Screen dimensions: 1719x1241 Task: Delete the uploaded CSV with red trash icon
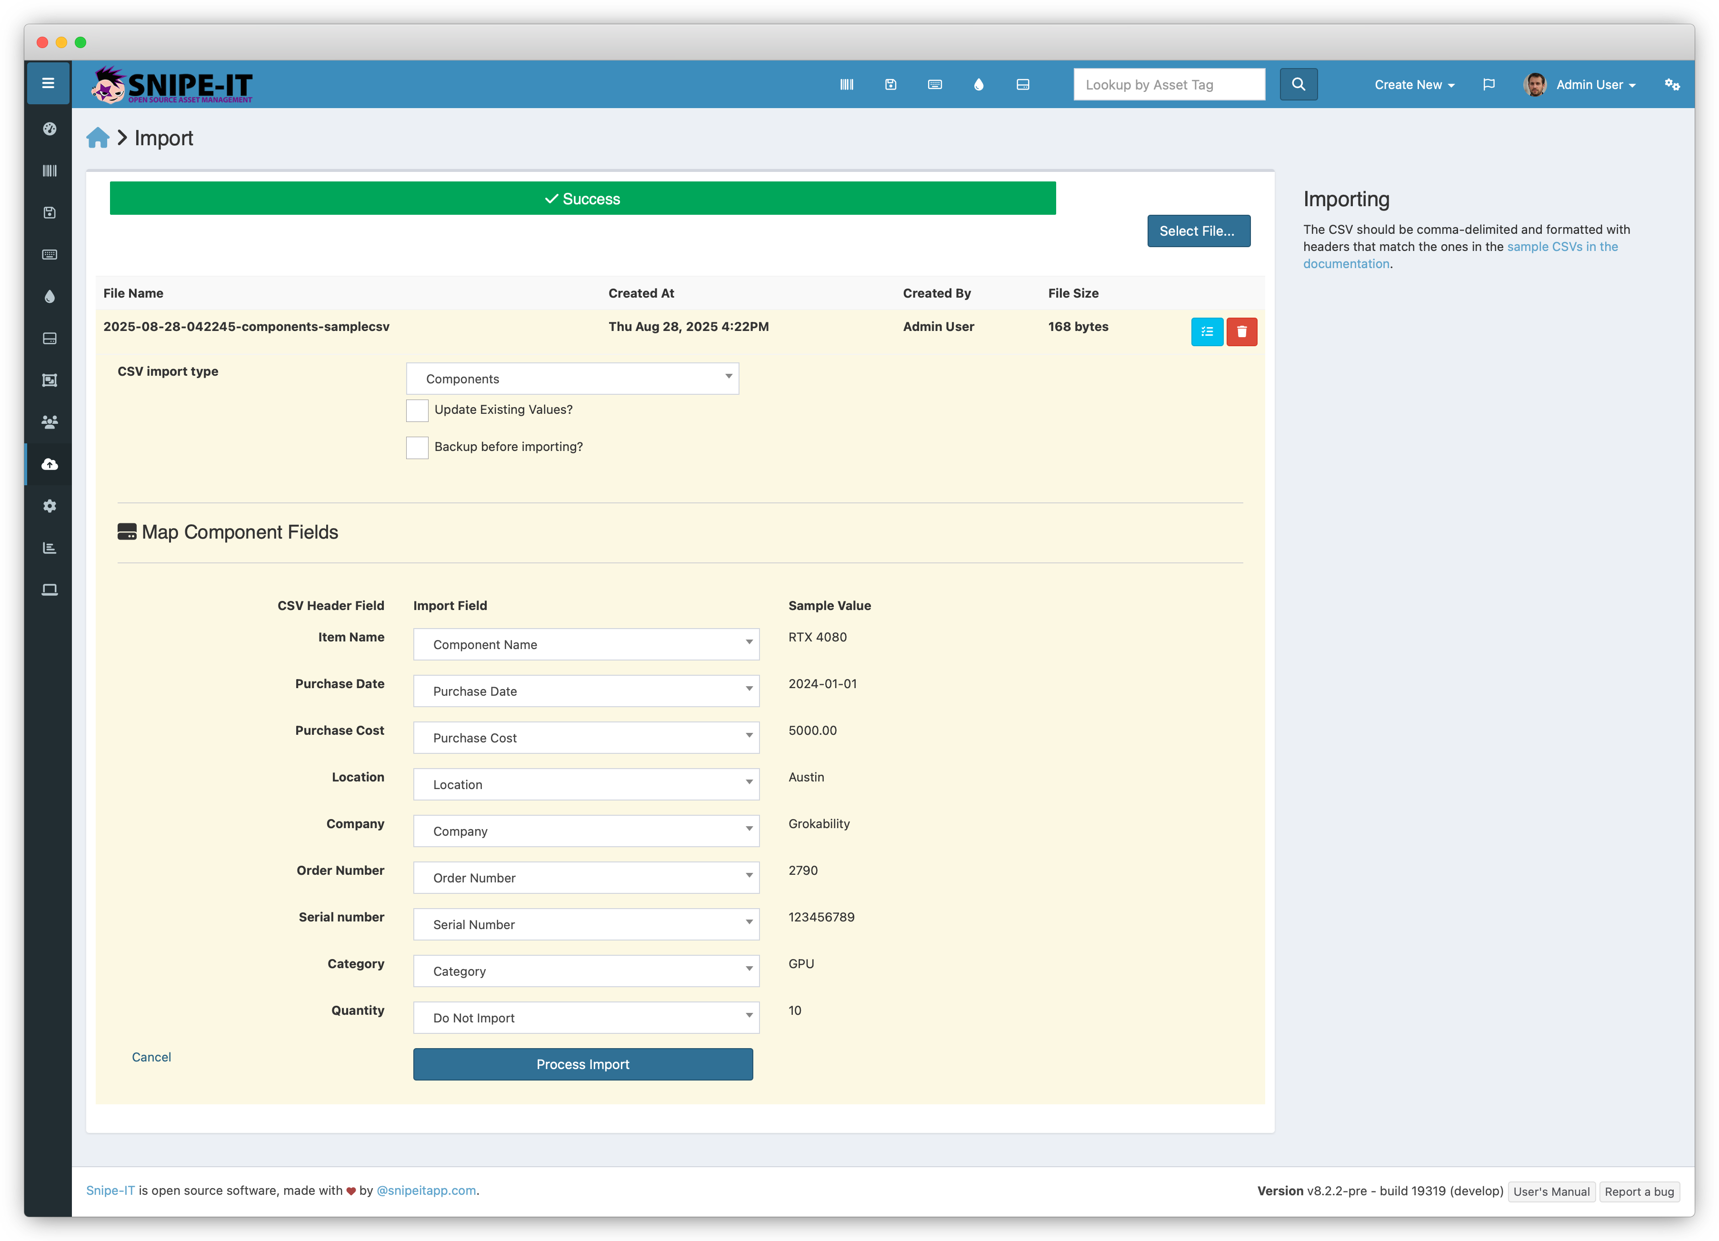pos(1241,331)
